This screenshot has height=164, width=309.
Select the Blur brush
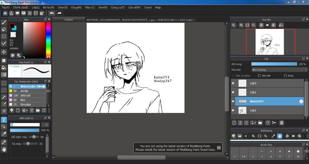(x=27, y=100)
